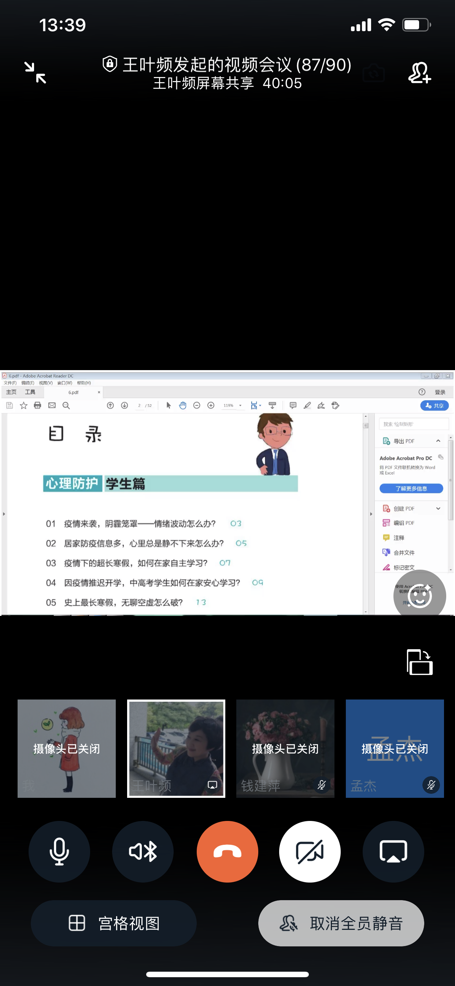The image size is (455, 986).
Task: Tap the emoji reaction smiley button
Action: coord(419,595)
